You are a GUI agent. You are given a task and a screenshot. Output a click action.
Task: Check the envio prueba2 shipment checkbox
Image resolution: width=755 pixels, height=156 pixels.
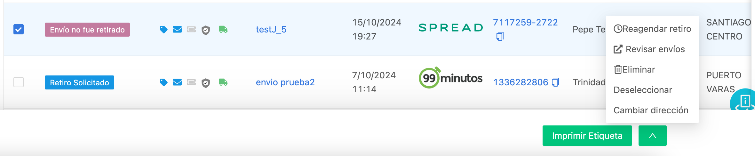point(19,82)
